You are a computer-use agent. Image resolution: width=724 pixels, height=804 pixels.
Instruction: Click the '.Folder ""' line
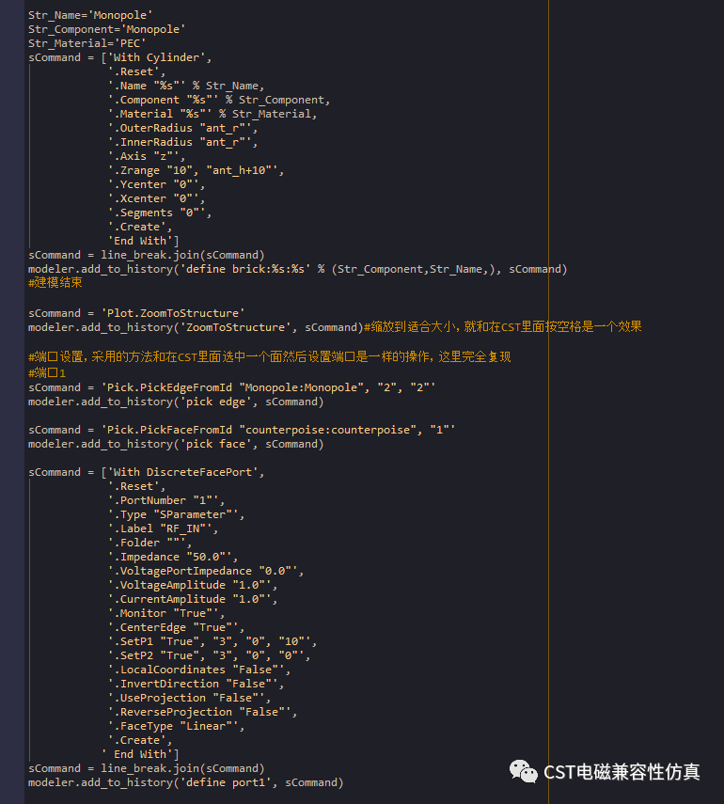click(150, 543)
